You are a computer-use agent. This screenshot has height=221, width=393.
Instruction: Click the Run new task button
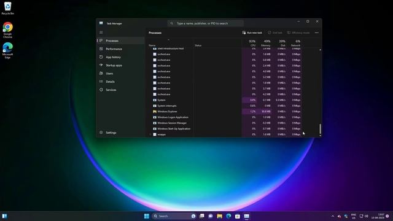pyautogui.click(x=252, y=33)
